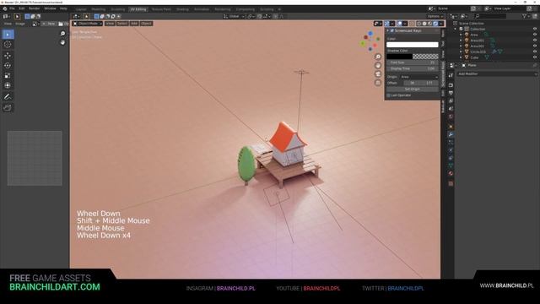Screen dimensions: 540x304
Task: Open the Edit menu
Action: (x=22, y=8)
